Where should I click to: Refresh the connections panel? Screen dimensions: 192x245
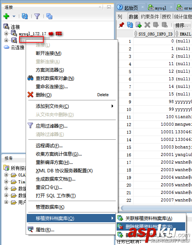(x=25, y=16)
